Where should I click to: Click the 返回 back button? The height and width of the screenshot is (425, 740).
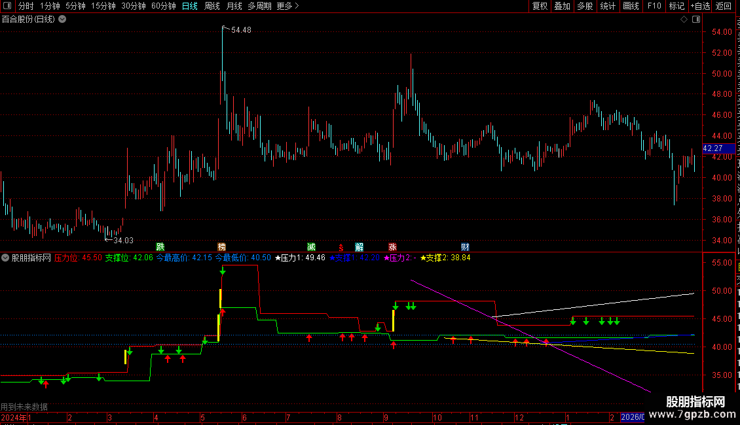[x=723, y=6]
